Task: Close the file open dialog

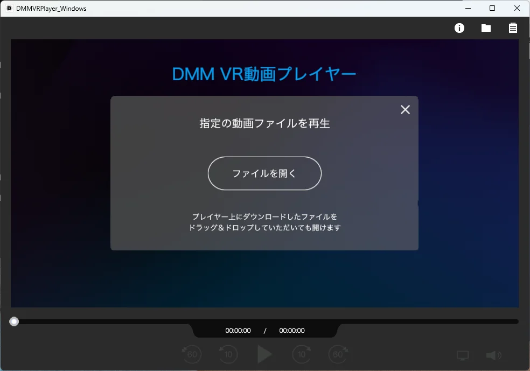Action: tap(405, 109)
